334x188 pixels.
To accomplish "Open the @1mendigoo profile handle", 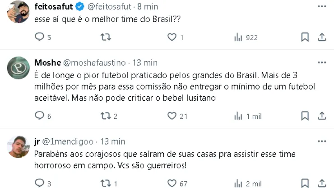I will click(68, 142).
